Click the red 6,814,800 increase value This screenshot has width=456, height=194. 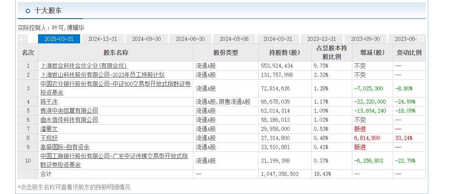pos(367,138)
